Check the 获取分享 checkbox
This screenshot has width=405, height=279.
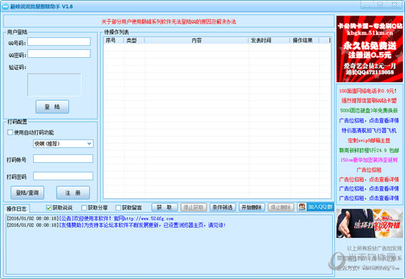(x=84, y=208)
